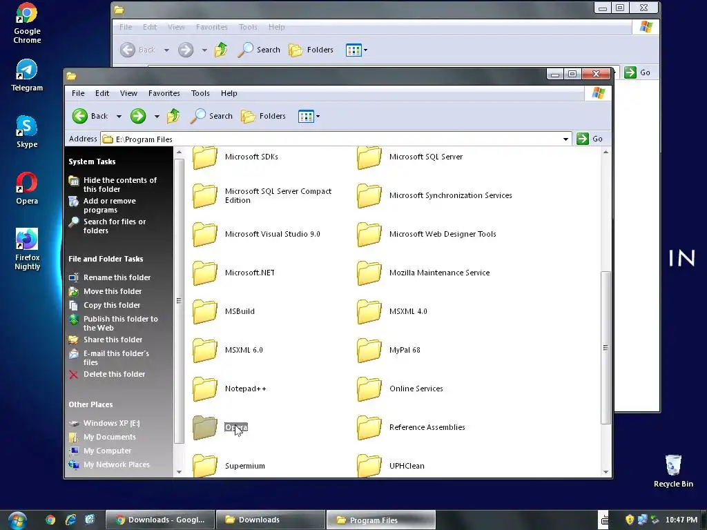Click Add or remove programs link
Screen dimensions: 707x530
(x=110, y=206)
